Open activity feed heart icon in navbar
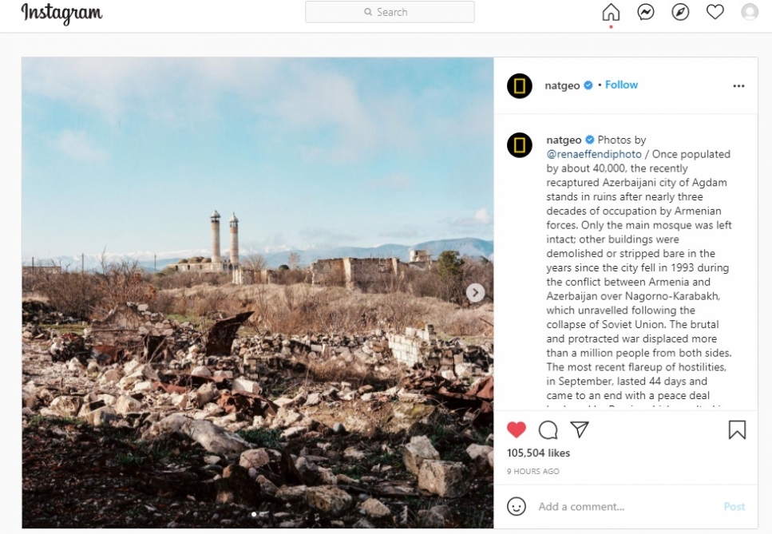The height and width of the screenshot is (534, 772). 715,12
